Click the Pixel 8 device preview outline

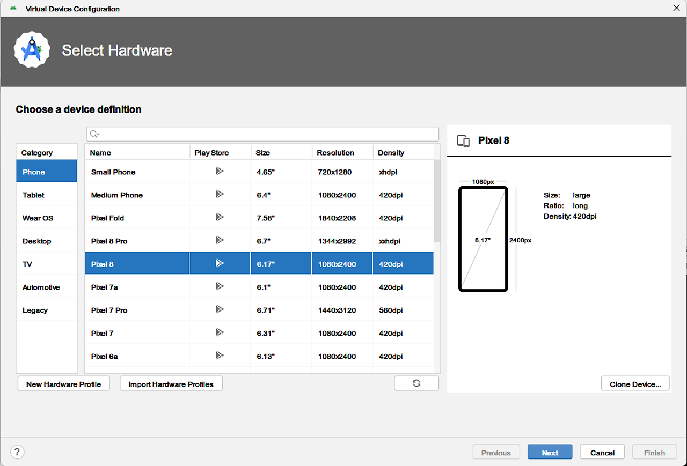tap(483, 239)
